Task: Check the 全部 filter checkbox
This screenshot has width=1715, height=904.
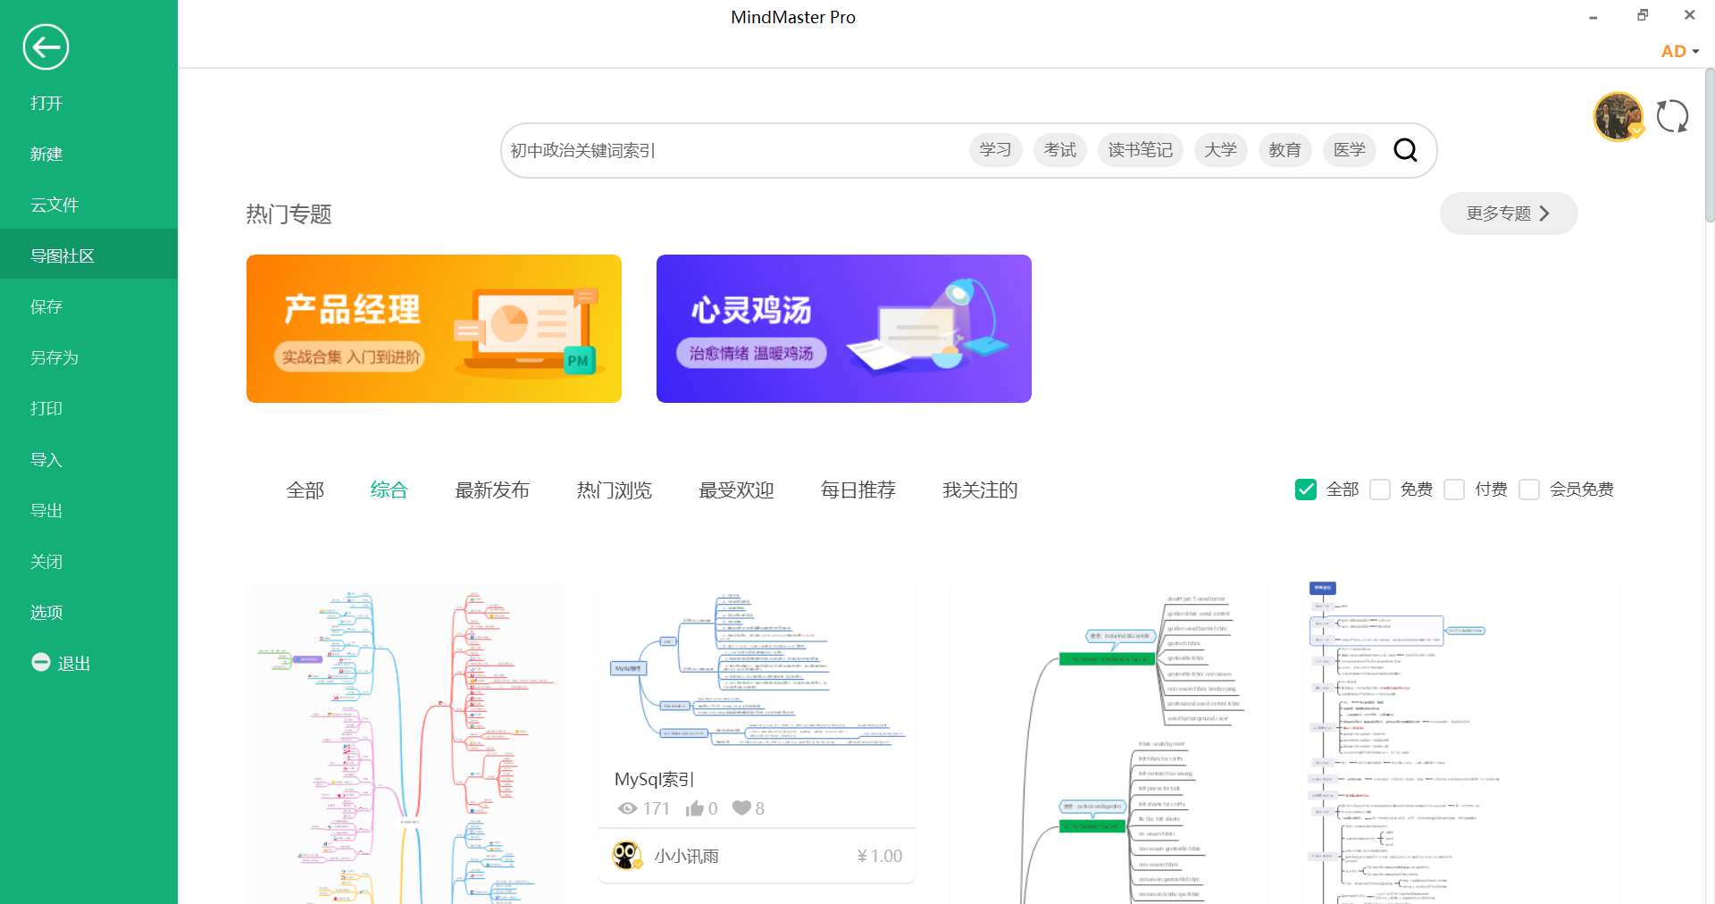Action: pyautogui.click(x=1306, y=490)
